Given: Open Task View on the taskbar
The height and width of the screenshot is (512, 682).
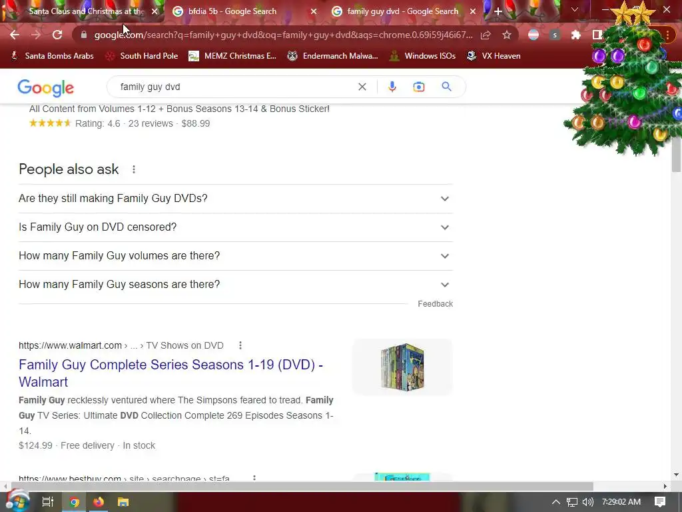Looking at the screenshot, I should point(47,502).
